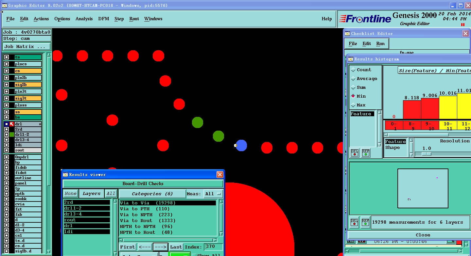Open the Windows menu
This screenshot has height=256, width=471.
153,19
